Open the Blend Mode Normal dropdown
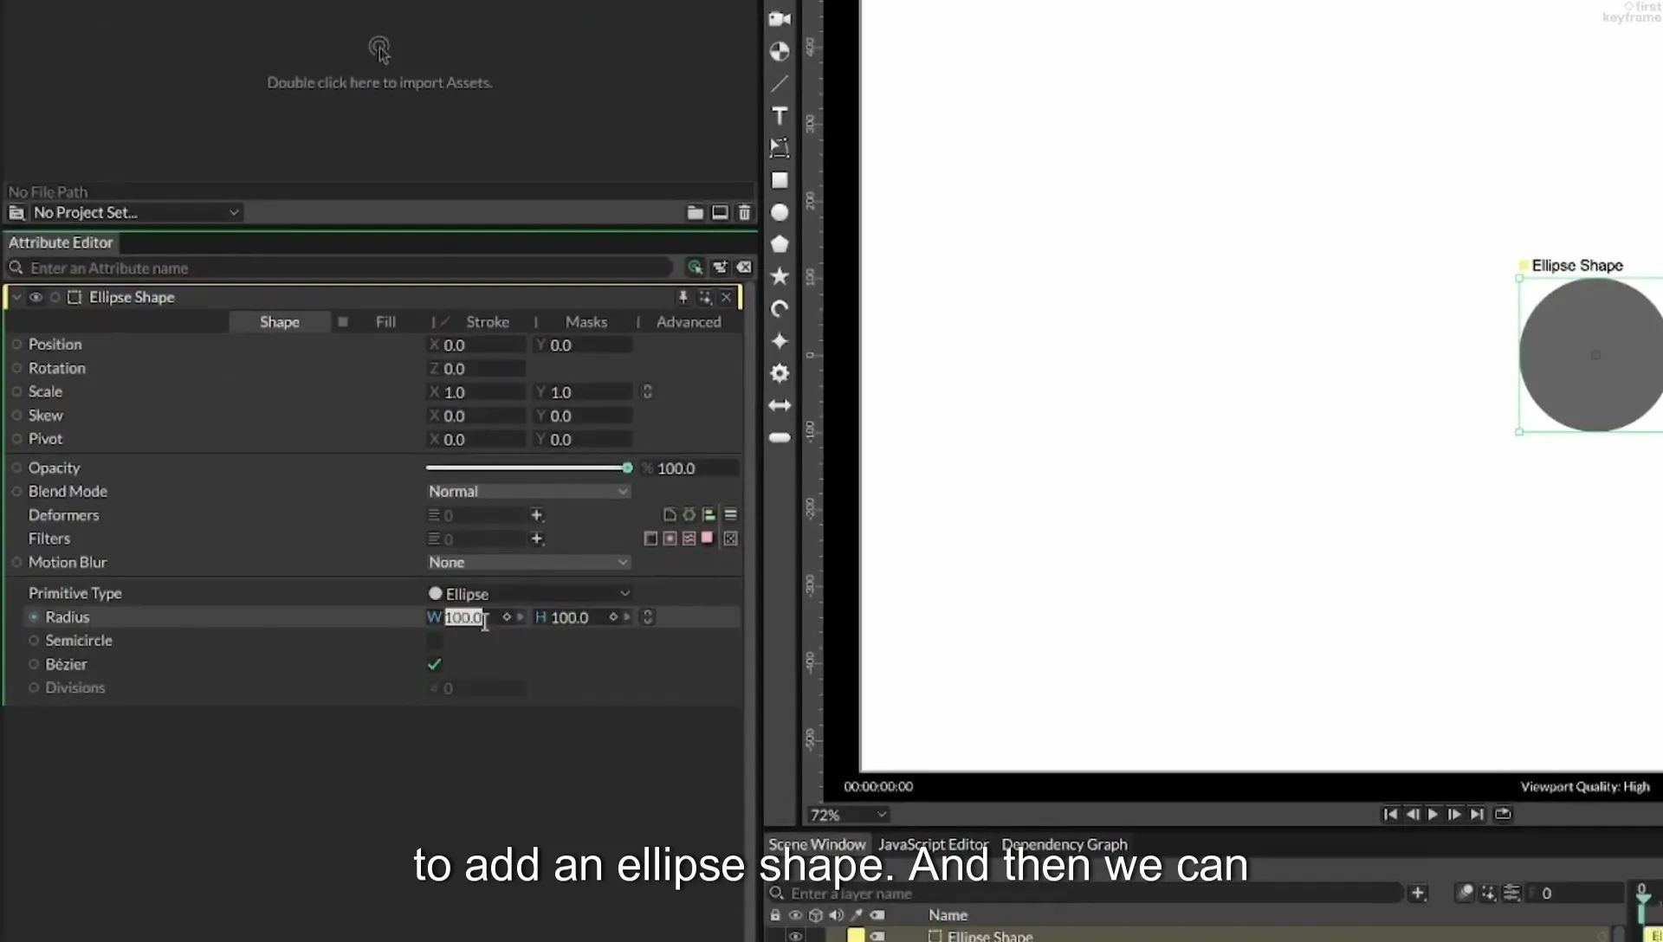Viewport: 1663px width, 942px height. (x=527, y=491)
